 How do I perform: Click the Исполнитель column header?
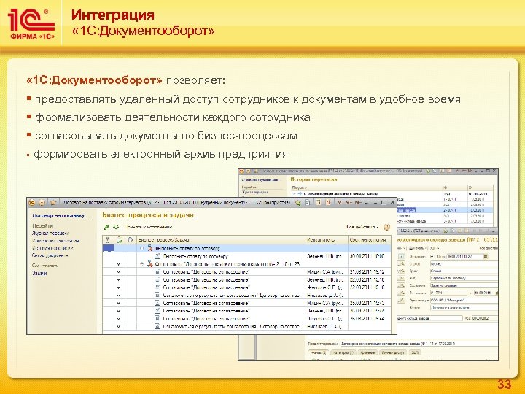click(327, 240)
